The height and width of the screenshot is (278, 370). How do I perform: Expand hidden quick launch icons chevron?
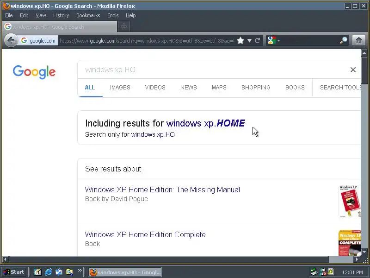(80, 270)
